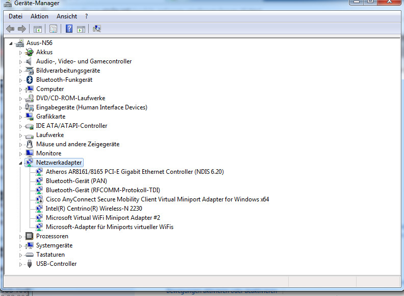Click the Asus-N56 computer icon
This screenshot has width=404, height=296.
(x=20, y=43)
